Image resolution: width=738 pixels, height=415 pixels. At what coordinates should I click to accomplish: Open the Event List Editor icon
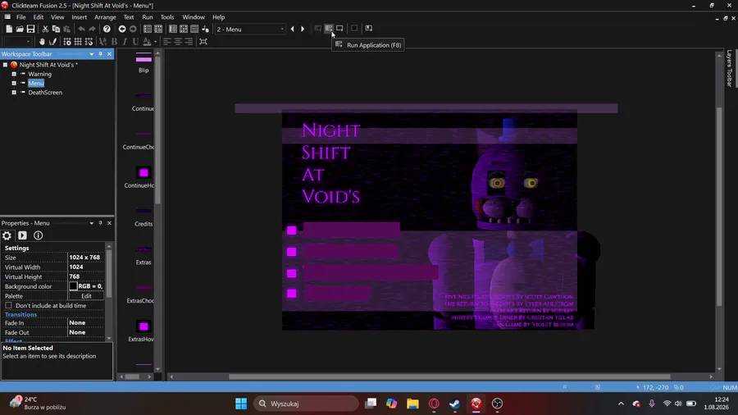[194, 30]
